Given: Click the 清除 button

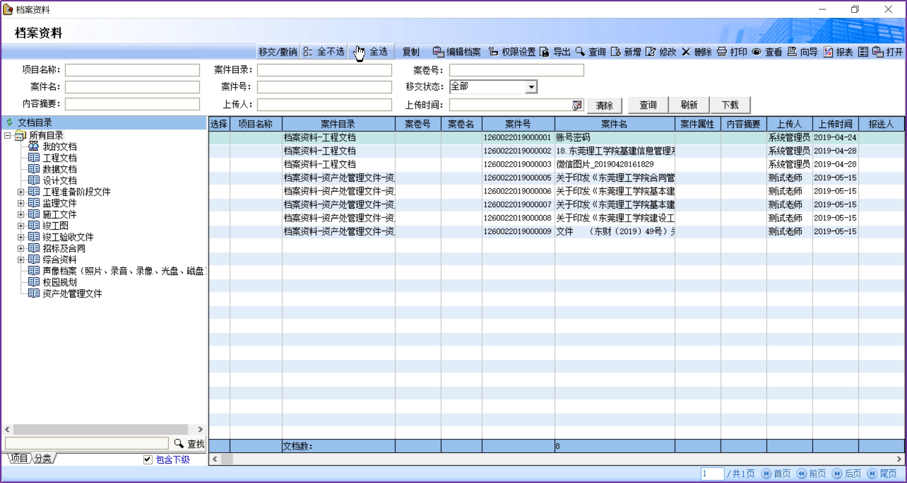Looking at the screenshot, I should [604, 105].
